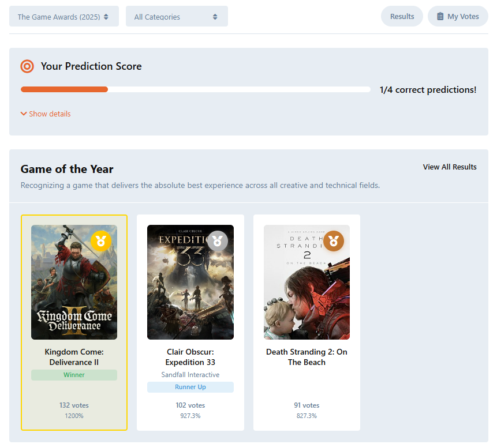Click the silver medal icon on Expedition 33
The image size is (497, 448).
(218, 241)
